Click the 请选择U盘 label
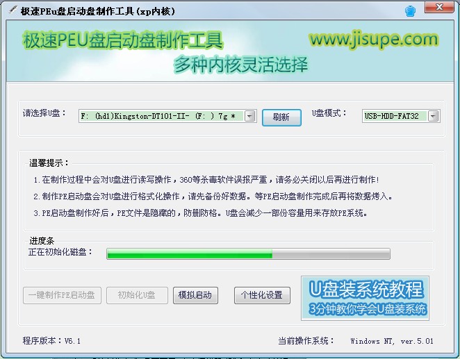This screenshot has width=460, height=359. click(x=44, y=113)
